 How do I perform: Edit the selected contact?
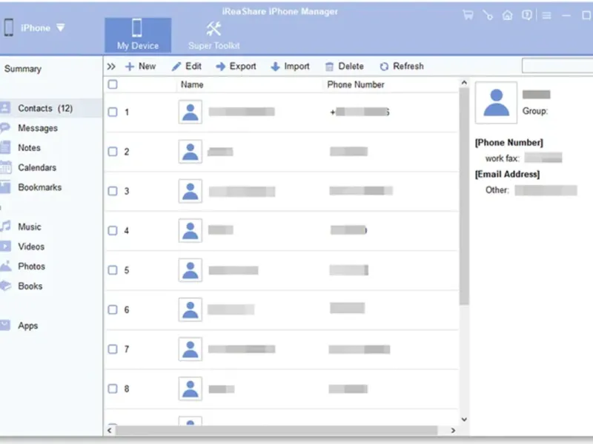(x=187, y=67)
